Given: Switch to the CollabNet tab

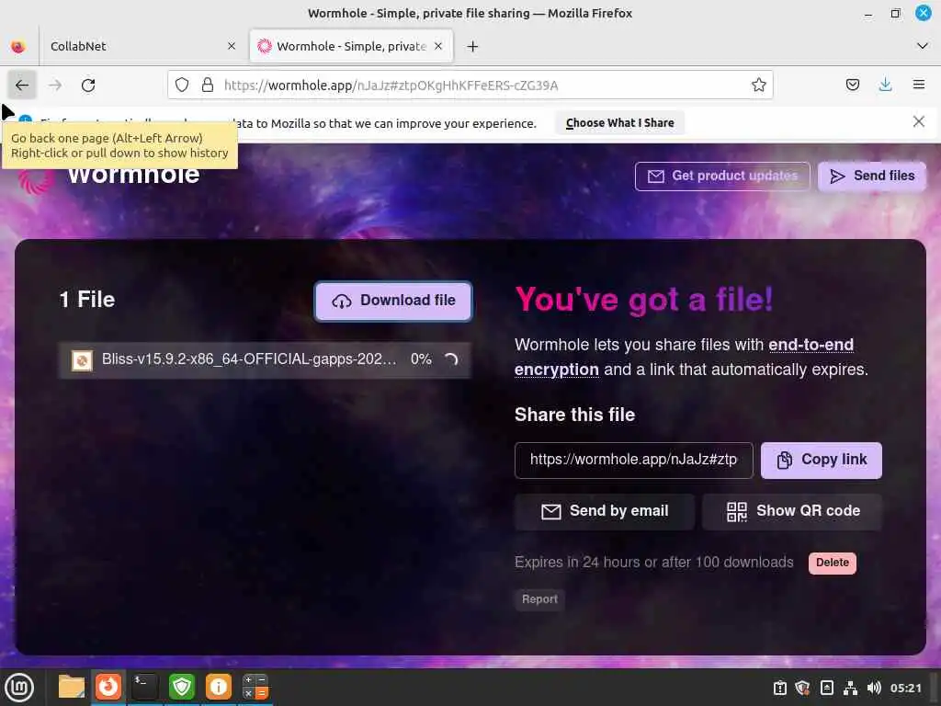Looking at the screenshot, I should point(142,46).
